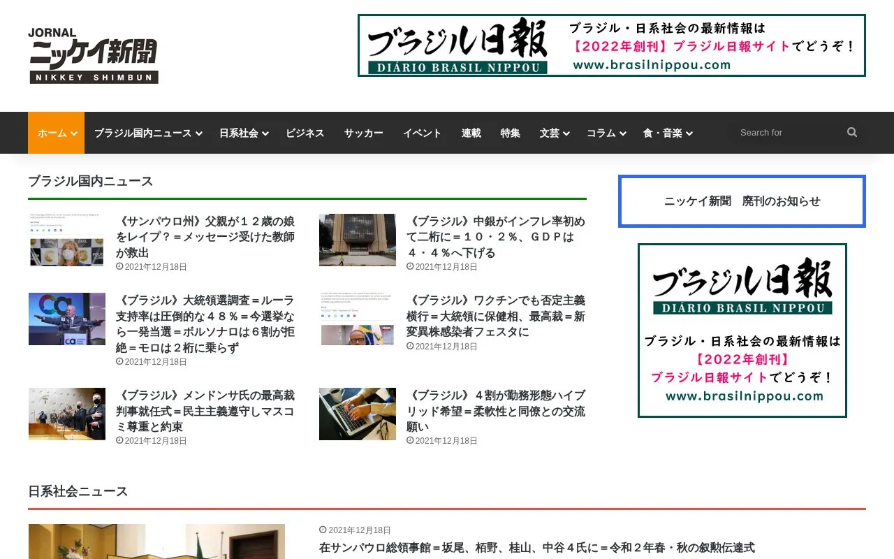Open the メンドンサ氏 article headline

coord(205,411)
